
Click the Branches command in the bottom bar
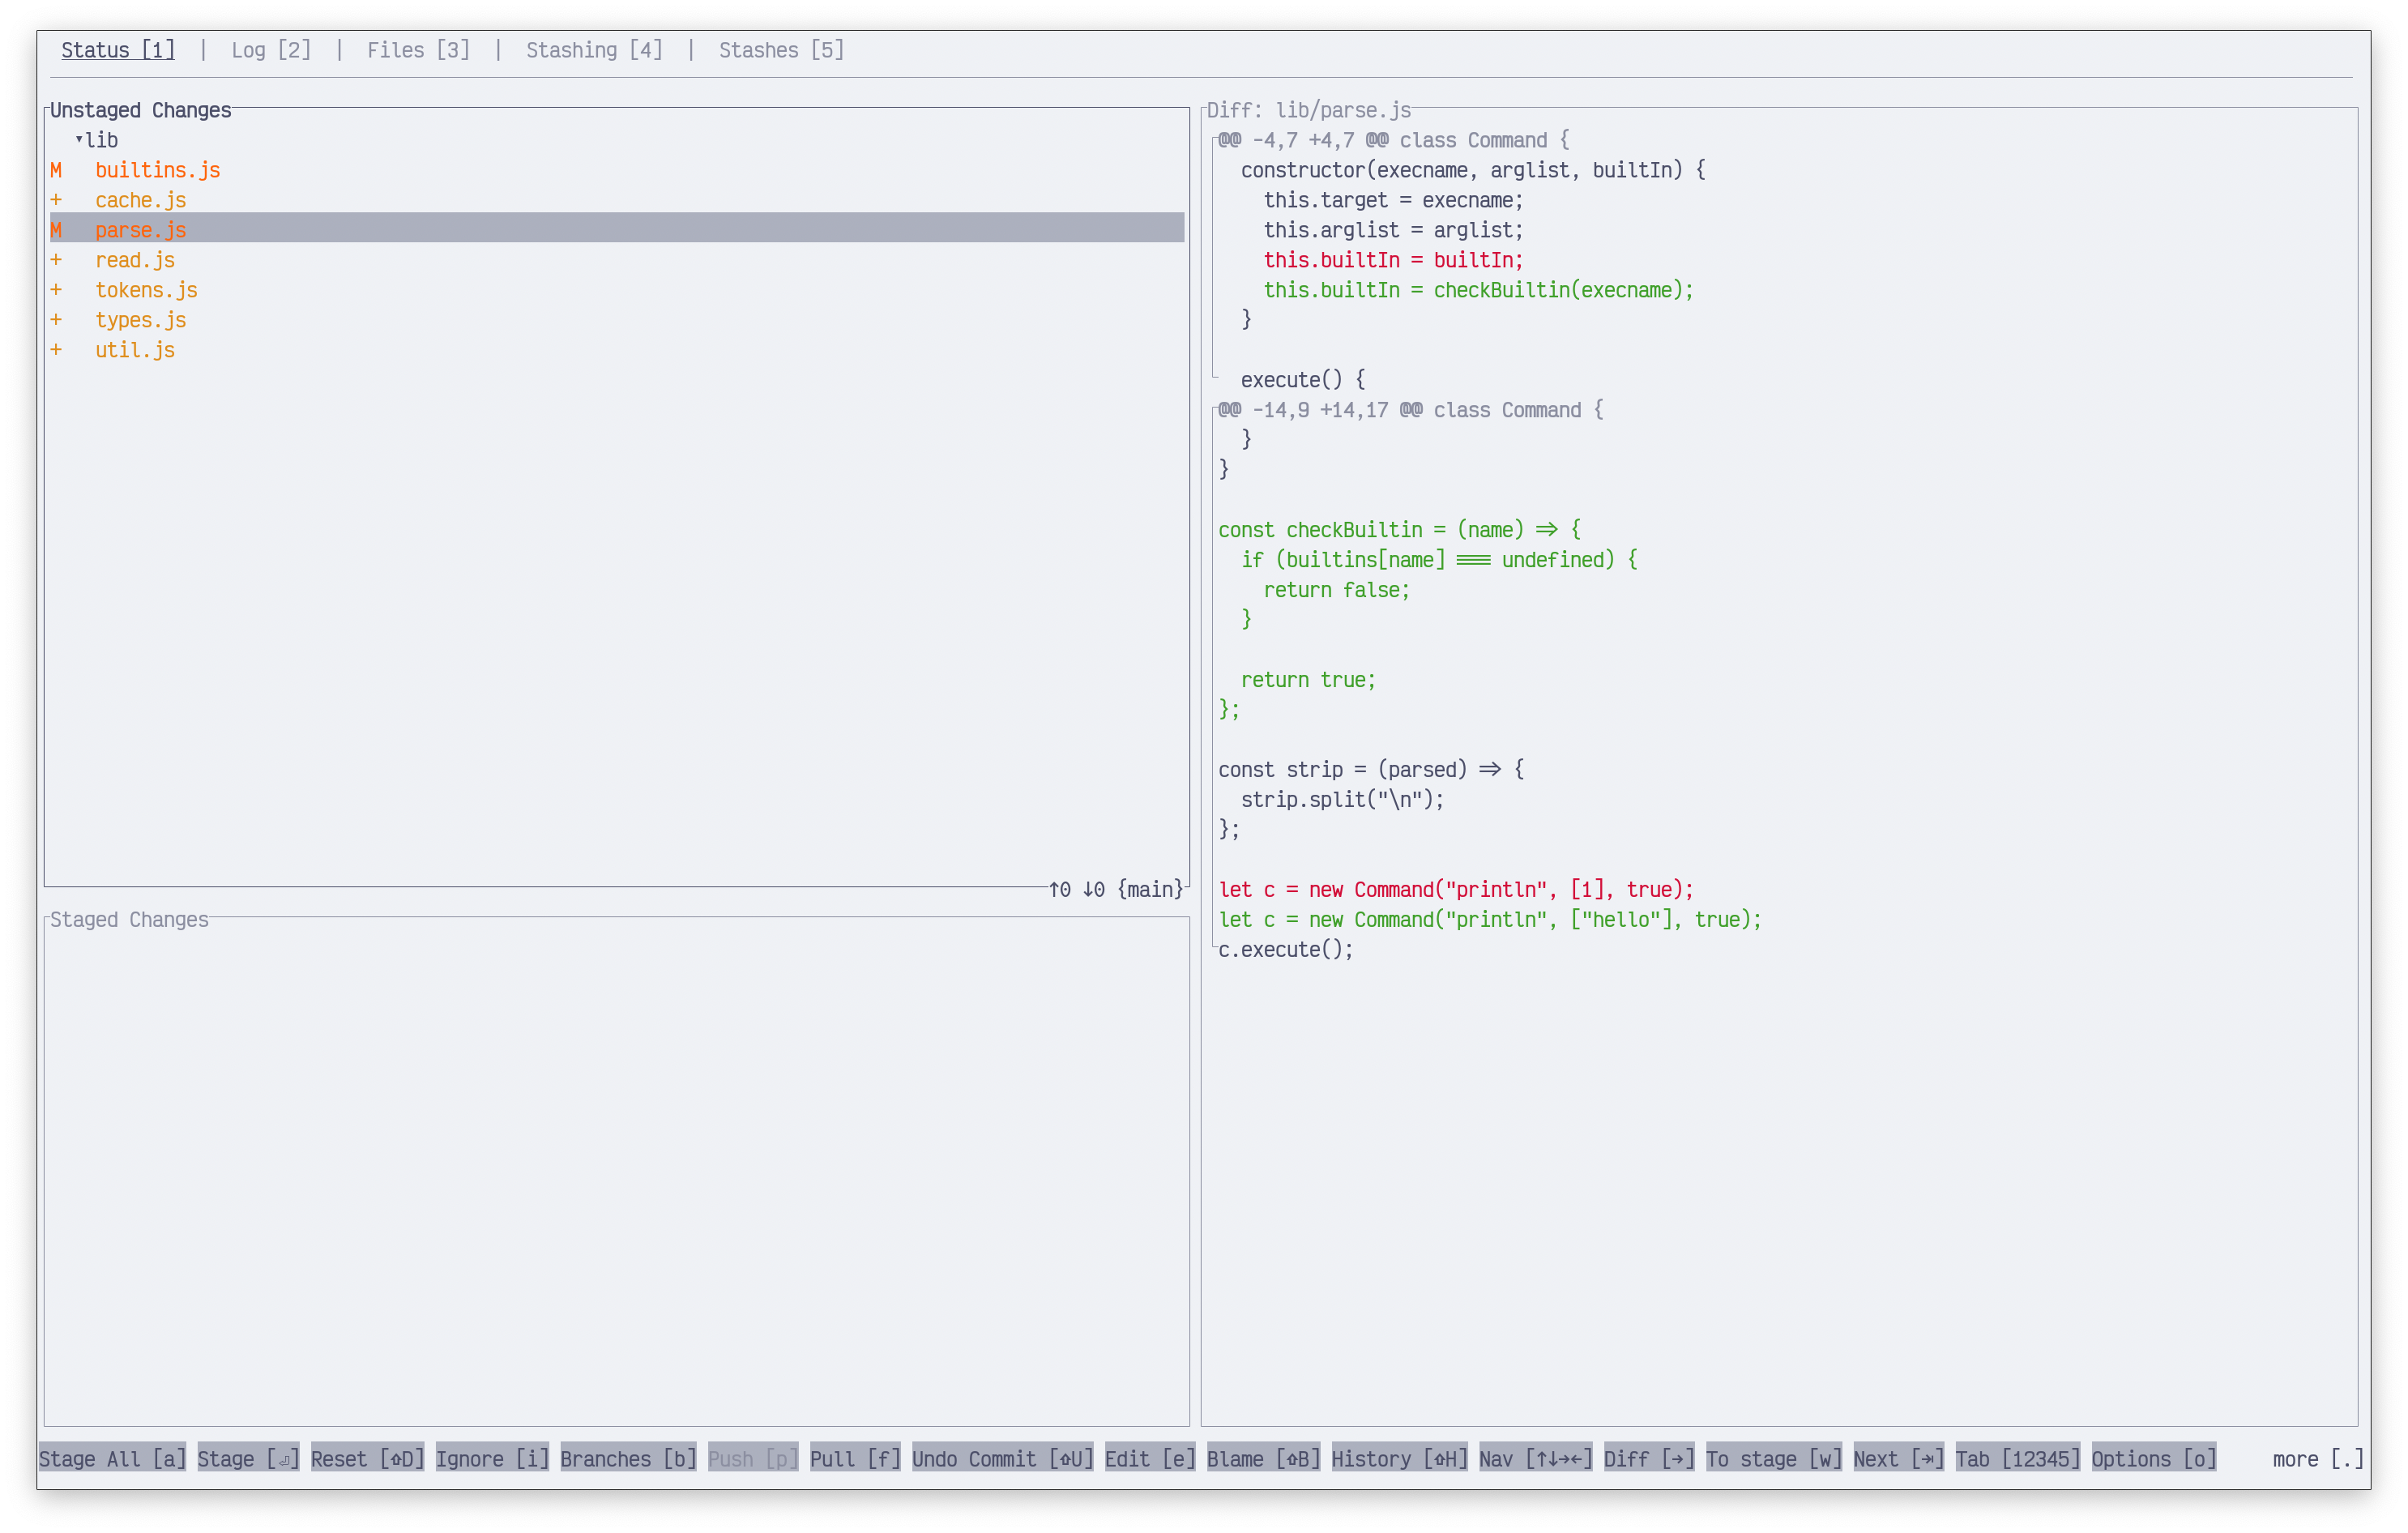(x=628, y=1459)
